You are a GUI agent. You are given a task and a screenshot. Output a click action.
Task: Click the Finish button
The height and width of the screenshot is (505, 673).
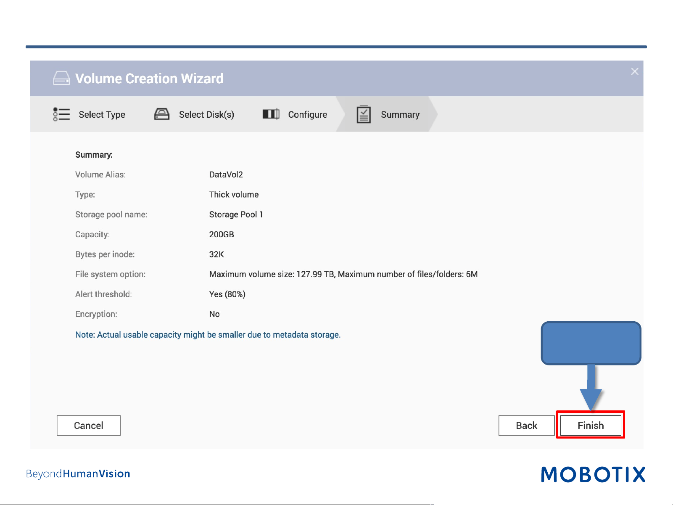pyautogui.click(x=591, y=426)
